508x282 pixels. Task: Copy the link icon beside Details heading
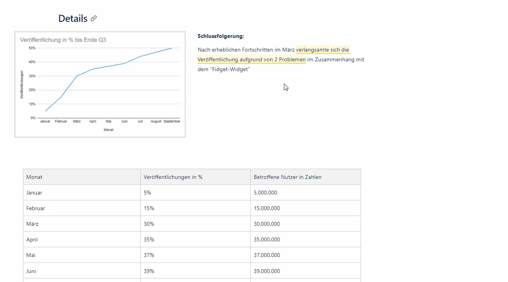[x=93, y=18]
